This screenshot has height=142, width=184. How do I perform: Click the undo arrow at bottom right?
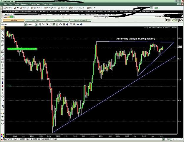(x=181, y=139)
